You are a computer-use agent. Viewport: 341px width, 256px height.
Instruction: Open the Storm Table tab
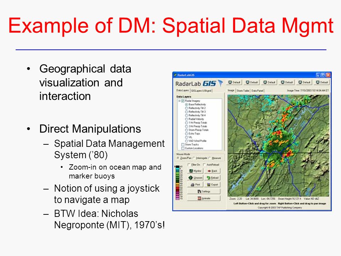(243, 91)
